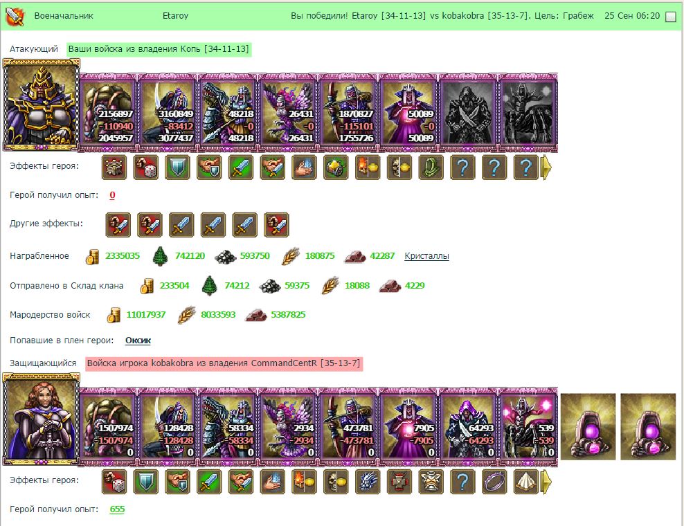Screen dimensions: 684x526
Task: Click the bell effect icon in defender effects
Action: [431, 482]
